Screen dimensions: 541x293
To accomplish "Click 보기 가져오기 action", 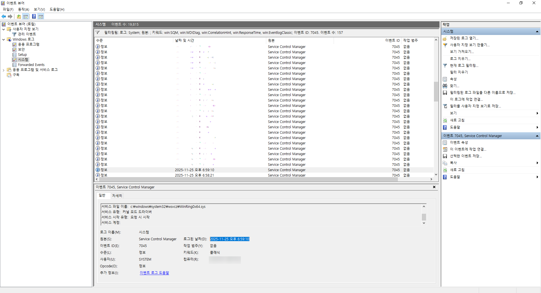I will 462,52.
